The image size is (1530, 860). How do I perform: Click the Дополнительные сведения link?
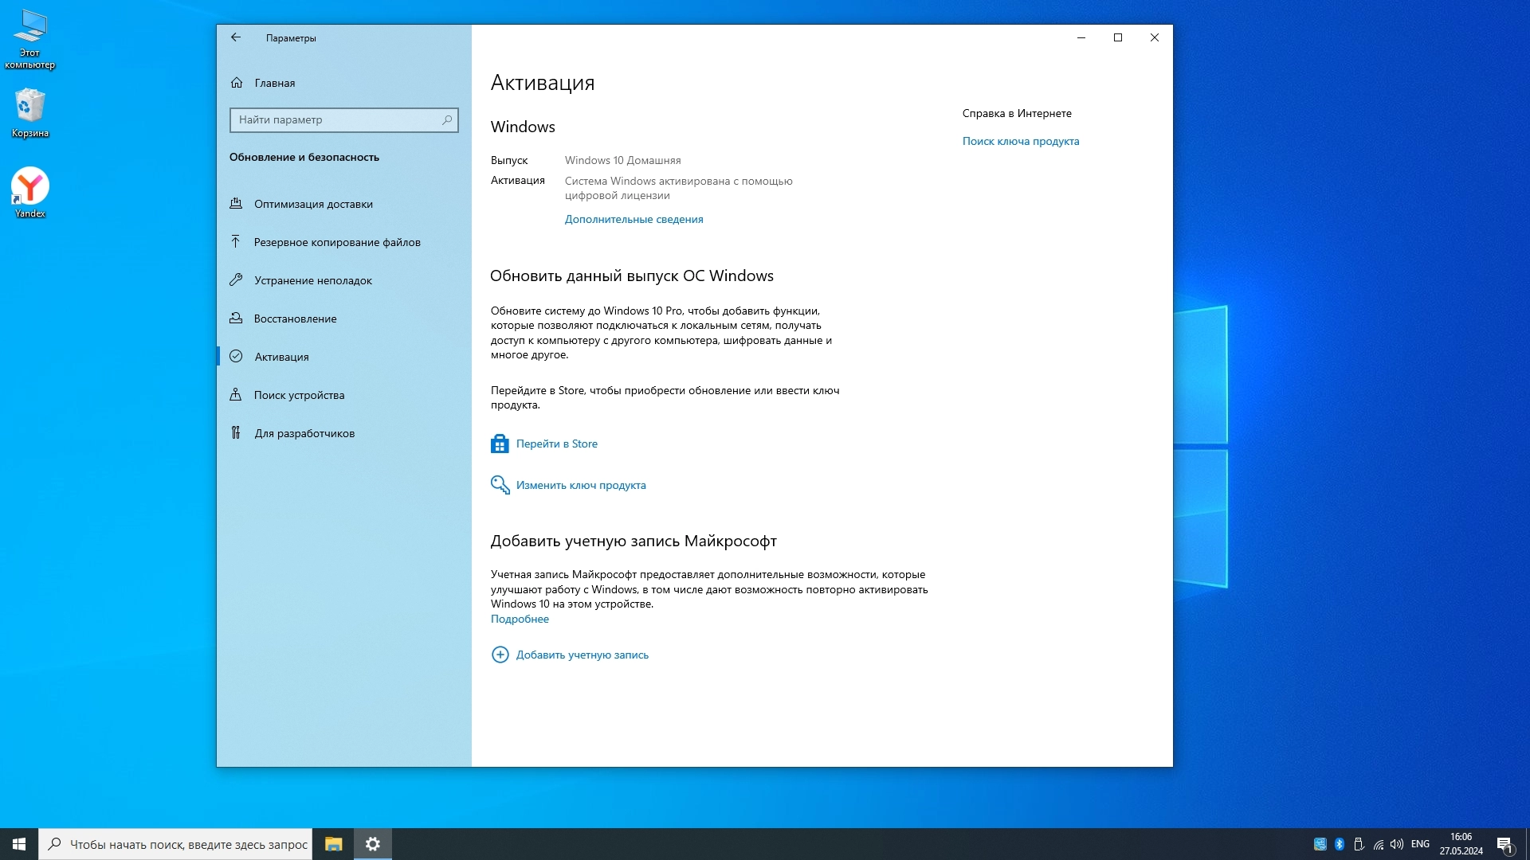(634, 219)
